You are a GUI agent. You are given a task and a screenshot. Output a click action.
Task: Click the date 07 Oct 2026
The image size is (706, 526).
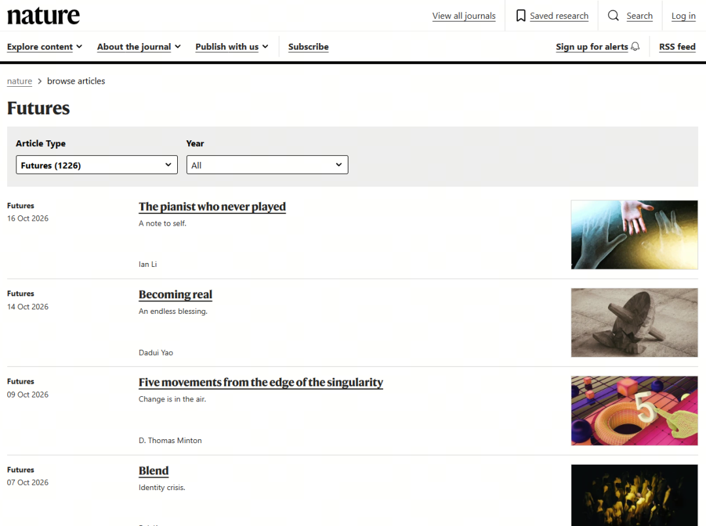[x=27, y=482]
